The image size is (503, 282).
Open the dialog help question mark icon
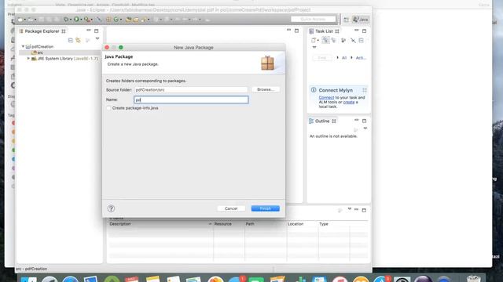[x=111, y=208]
